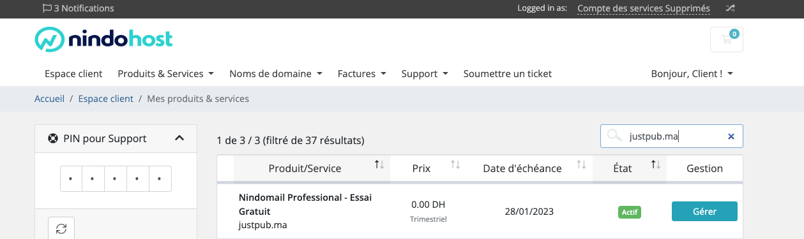Click the Accueil breadcrumb link
The height and width of the screenshot is (239, 804).
point(49,99)
